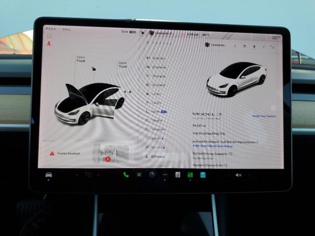Tap the seat occupancy diagram beside the seatbelt warning
The image size is (315, 236).
(111, 154)
